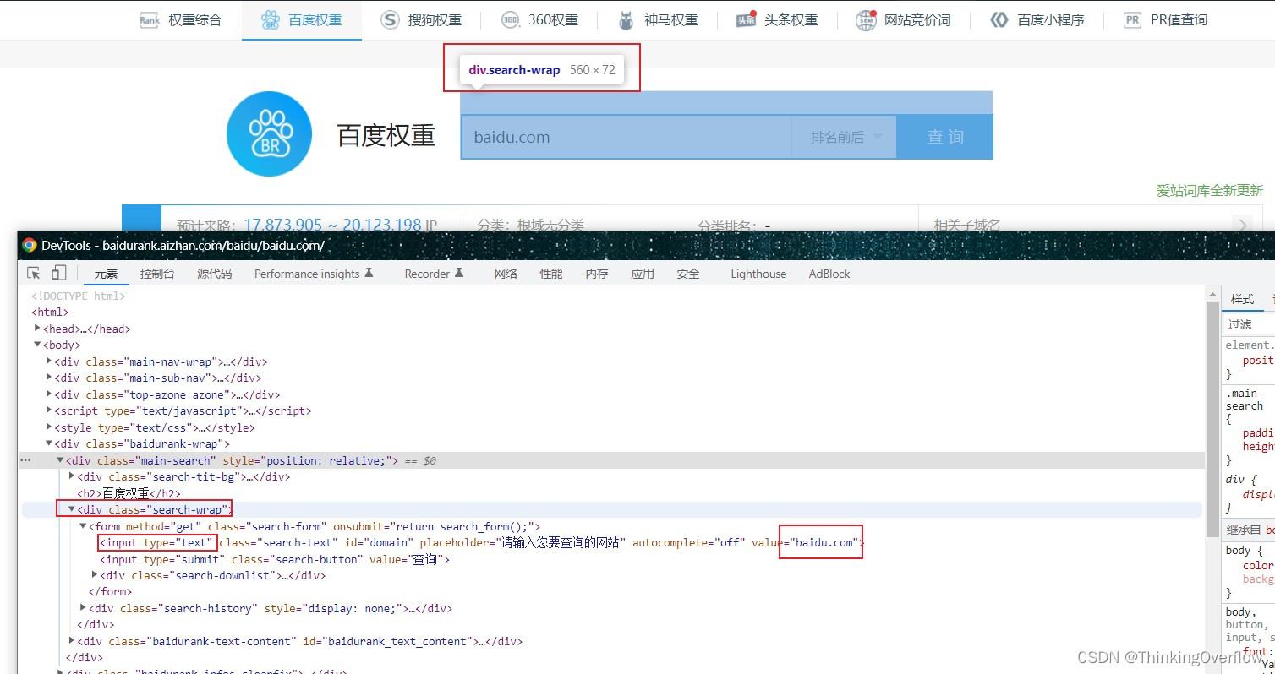
Task: Select the 样式 sidebar tab
Action: click(x=1243, y=299)
